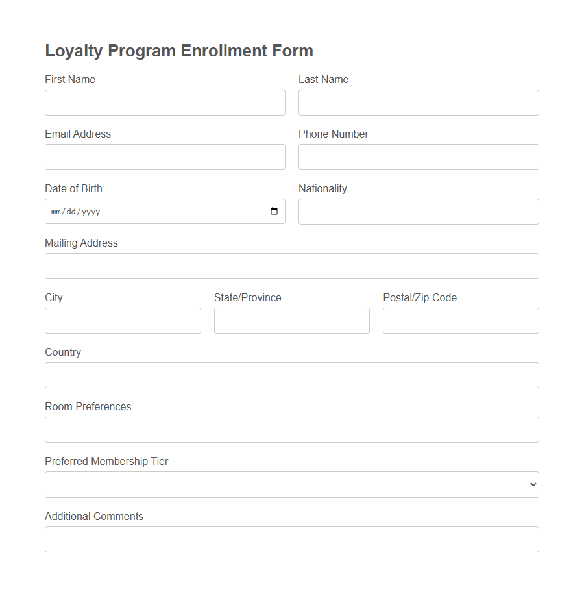584x594 pixels.
Task: Click inside the Country field
Action: [291, 375]
